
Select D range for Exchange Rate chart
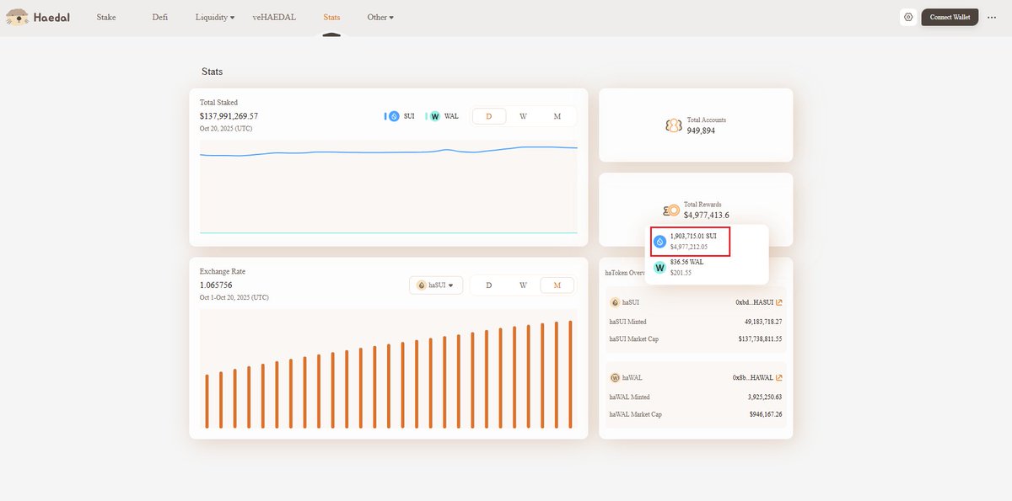pos(488,285)
